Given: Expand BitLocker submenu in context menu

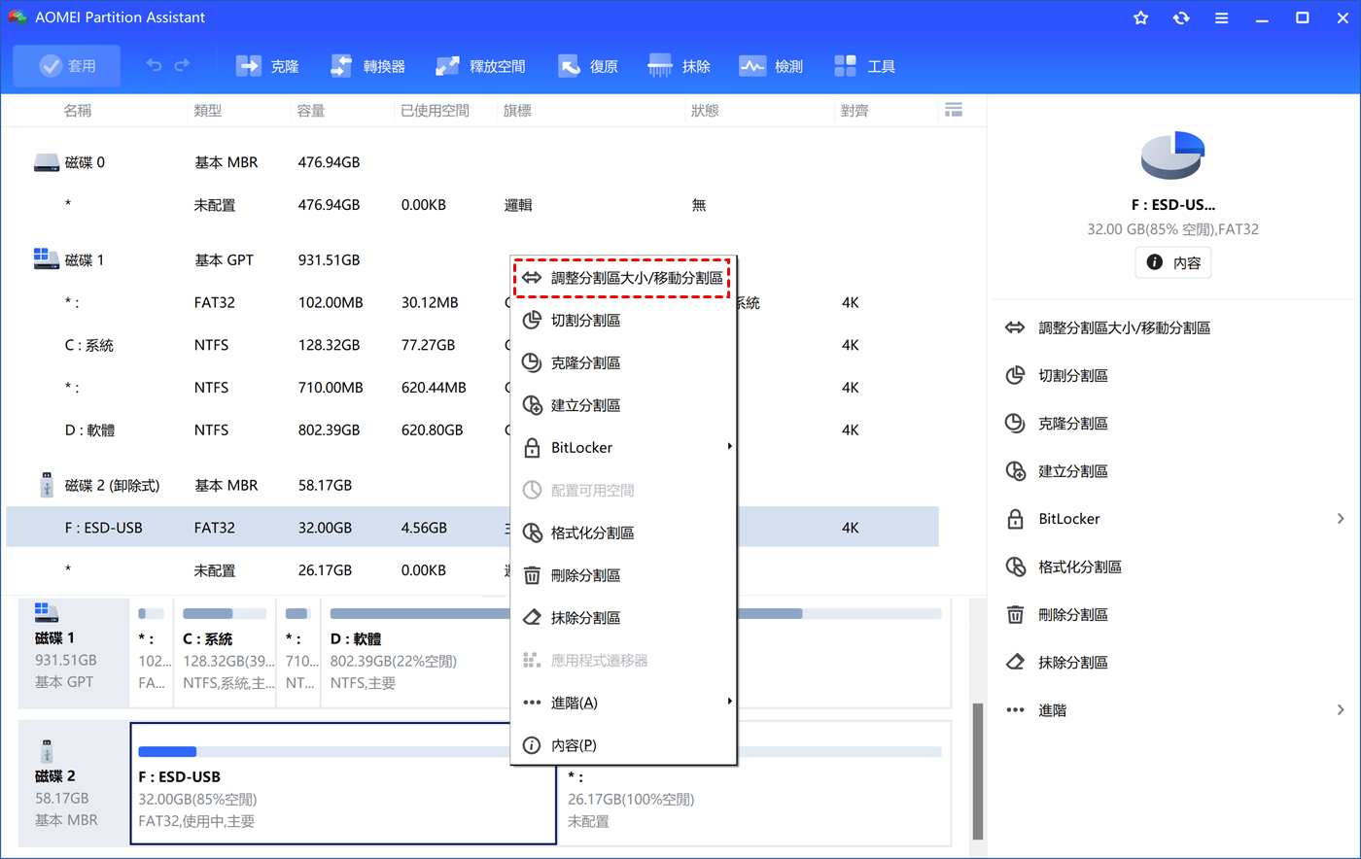Looking at the screenshot, I should pos(622,448).
